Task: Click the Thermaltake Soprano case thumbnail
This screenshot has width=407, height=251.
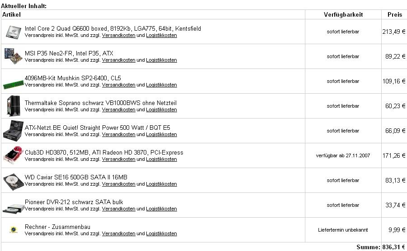Action: (13, 106)
